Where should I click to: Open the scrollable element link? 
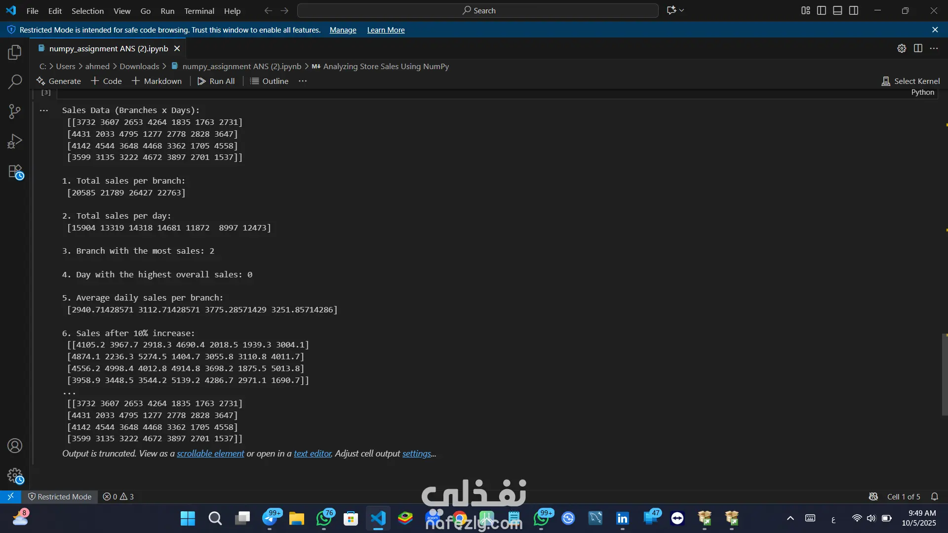tap(210, 454)
